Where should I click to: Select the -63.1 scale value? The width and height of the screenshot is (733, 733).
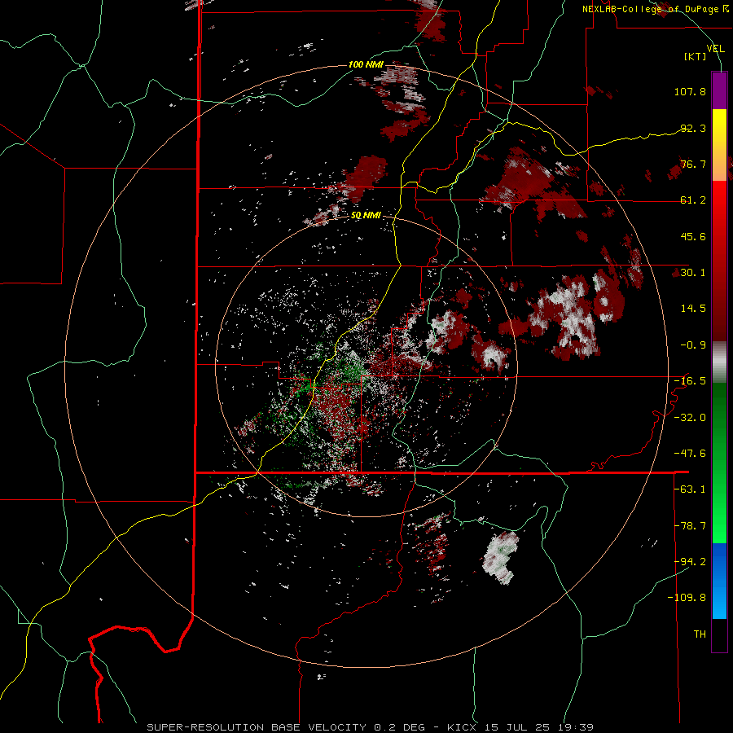(x=690, y=489)
